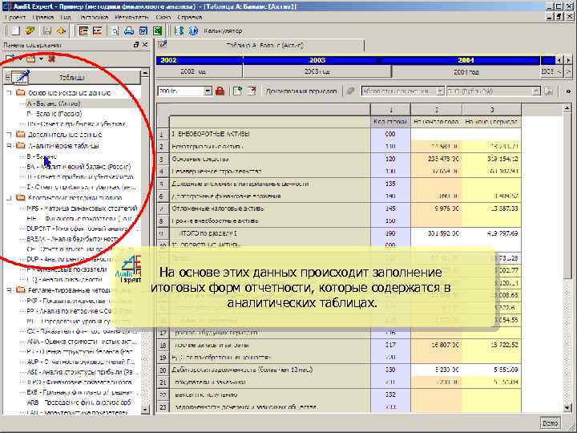
Task: Open B - Баланс analytic table
Action: (42, 156)
